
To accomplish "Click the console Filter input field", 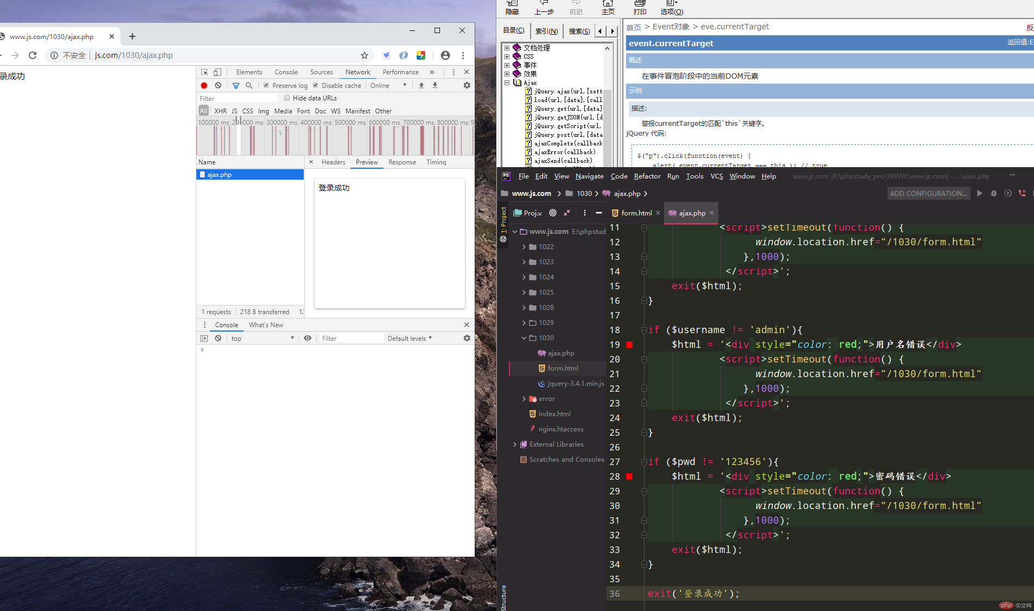I will tap(351, 338).
